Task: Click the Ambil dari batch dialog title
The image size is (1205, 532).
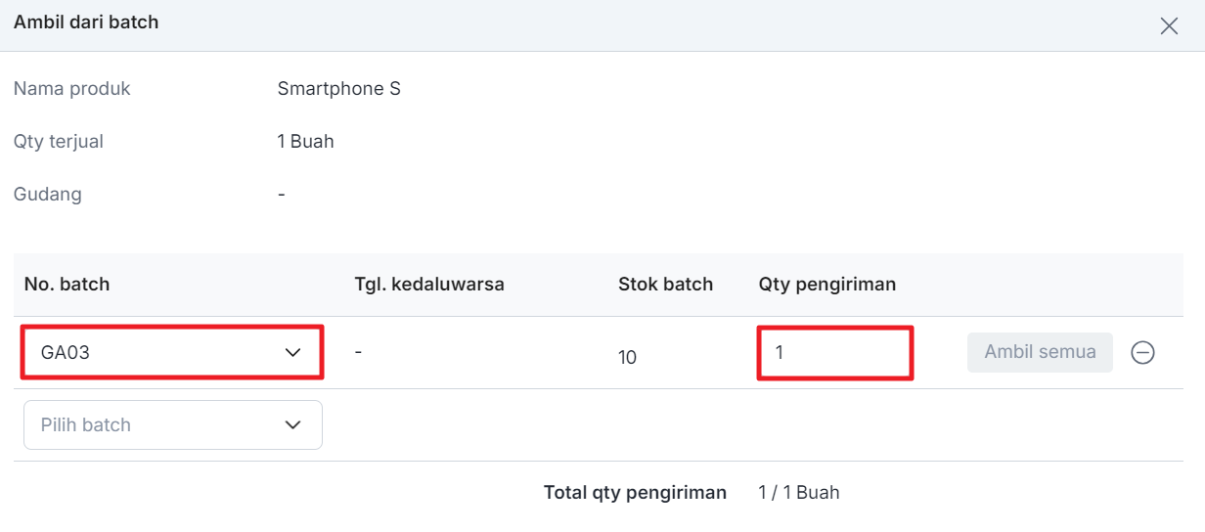Action: pos(86,22)
